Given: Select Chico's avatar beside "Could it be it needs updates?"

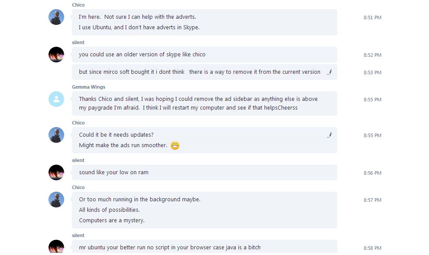Looking at the screenshot, I should (56, 135).
